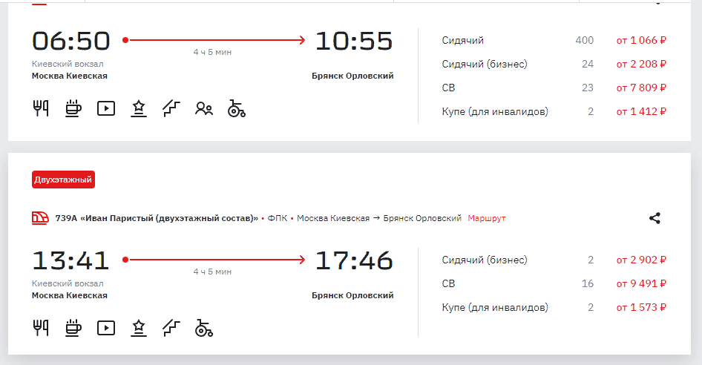Image resolution: width=702 pixels, height=365 pixels.
Task: Click the red Двухэтажный badge
Action: (63, 180)
